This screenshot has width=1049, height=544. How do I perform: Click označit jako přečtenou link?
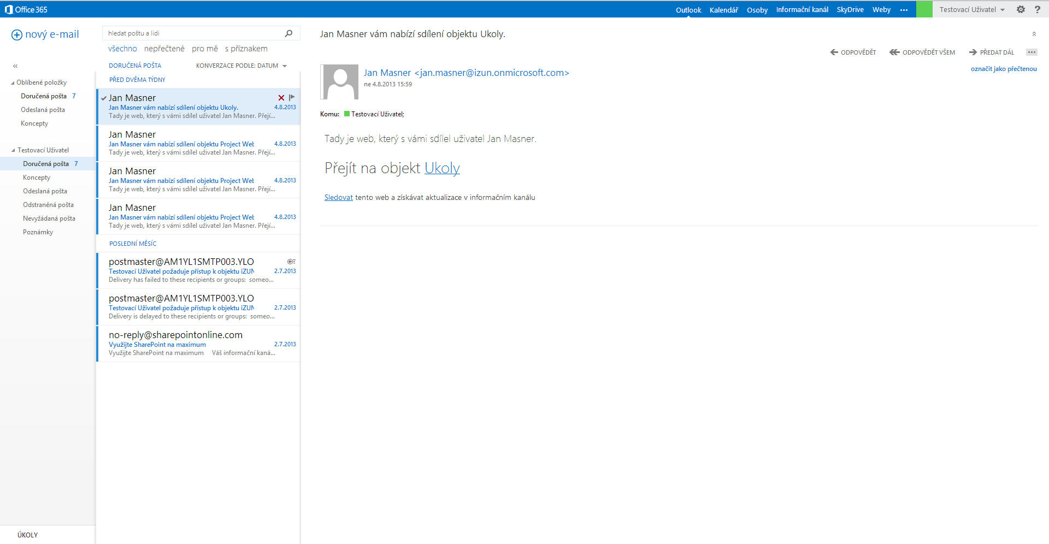[x=1004, y=69]
